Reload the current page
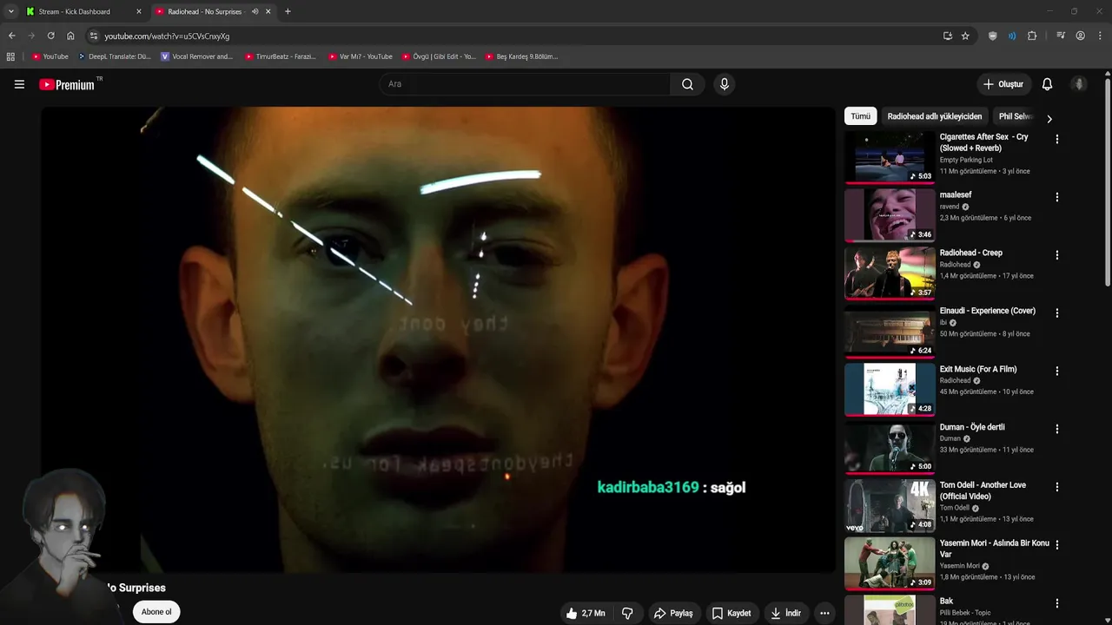This screenshot has width=1112, height=625. point(50,36)
